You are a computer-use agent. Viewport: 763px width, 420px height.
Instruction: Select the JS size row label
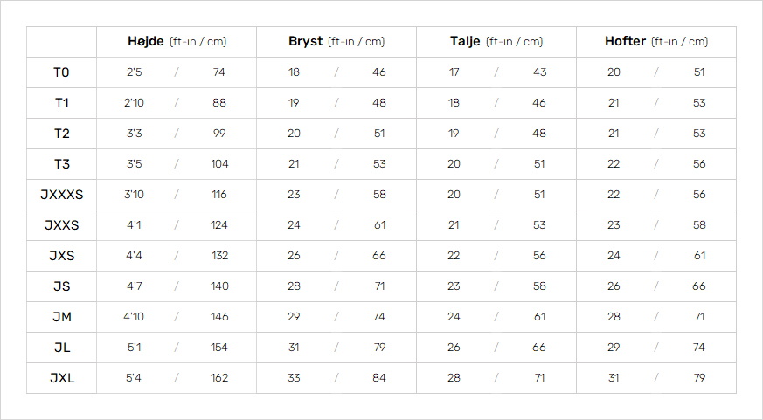[x=61, y=286]
